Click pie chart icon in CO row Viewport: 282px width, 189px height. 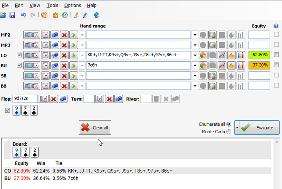(203, 55)
